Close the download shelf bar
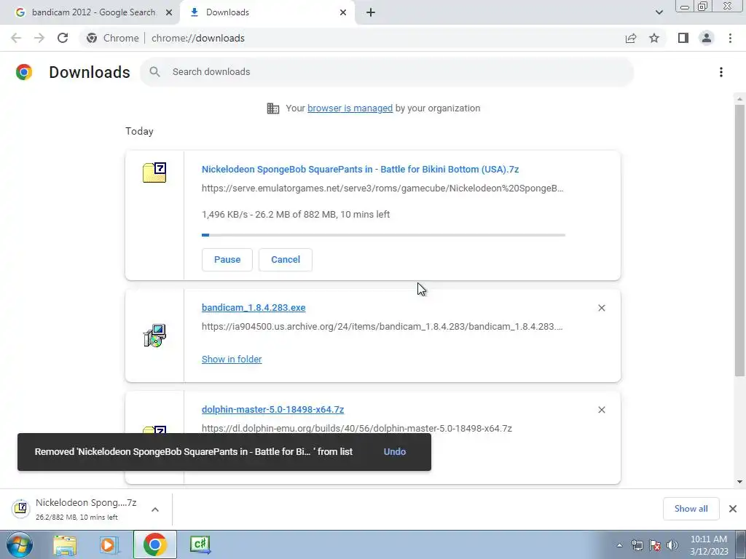 pyautogui.click(x=733, y=509)
